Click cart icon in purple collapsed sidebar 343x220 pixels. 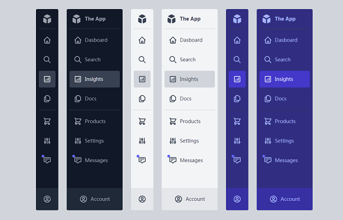(237, 122)
